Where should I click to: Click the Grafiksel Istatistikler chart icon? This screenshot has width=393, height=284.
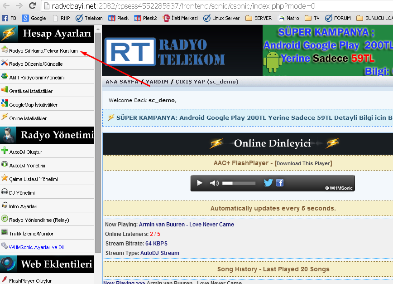point(5,89)
